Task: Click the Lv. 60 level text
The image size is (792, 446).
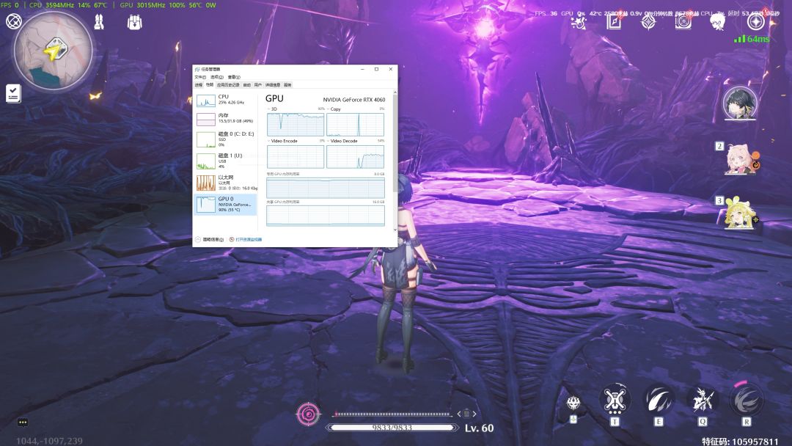Action: [x=479, y=428]
